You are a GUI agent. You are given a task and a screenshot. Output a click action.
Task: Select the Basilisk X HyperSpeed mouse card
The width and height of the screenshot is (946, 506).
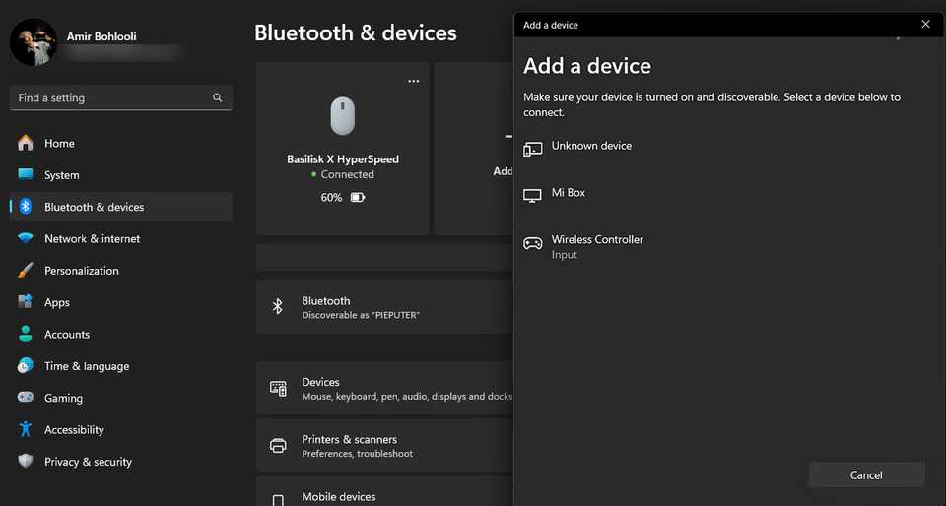[342, 148]
